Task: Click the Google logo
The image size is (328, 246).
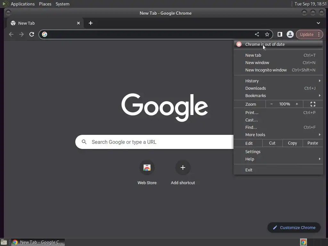Action: tap(165, 107)
